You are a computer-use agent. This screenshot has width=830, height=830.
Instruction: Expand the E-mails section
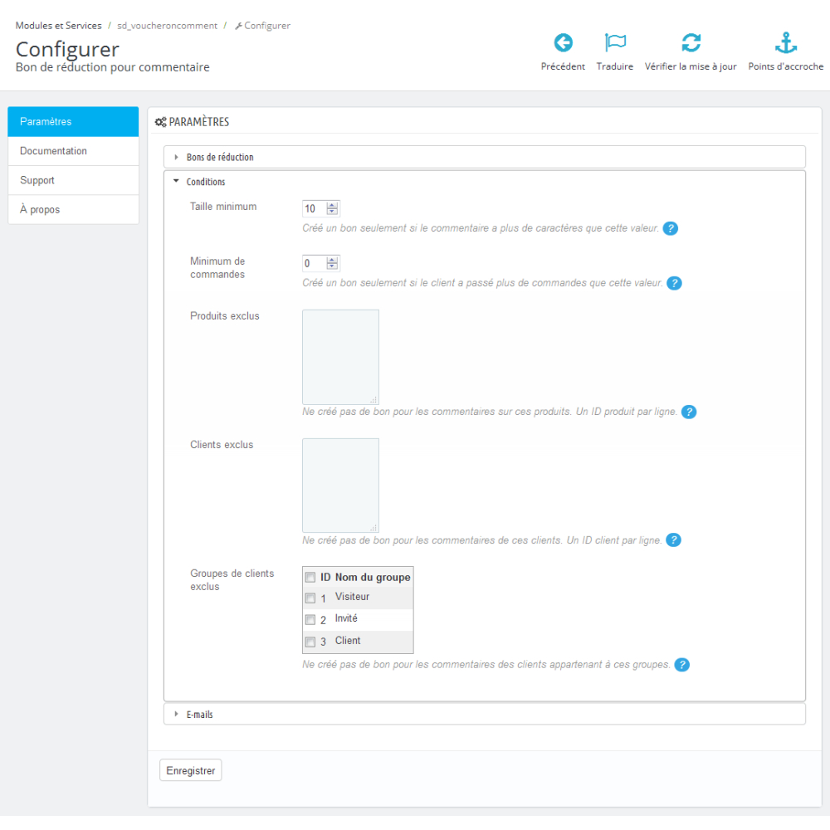pyautogui.click(x=199, y=714)
